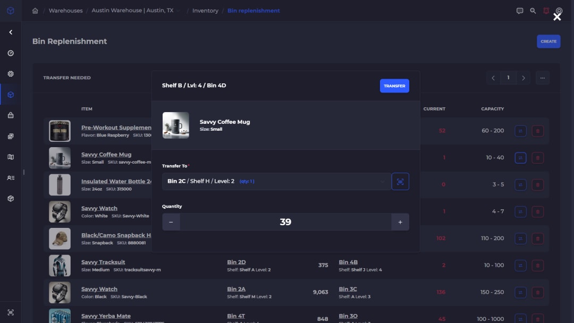
Task: Click the page number 1 box
Action: 508,78
